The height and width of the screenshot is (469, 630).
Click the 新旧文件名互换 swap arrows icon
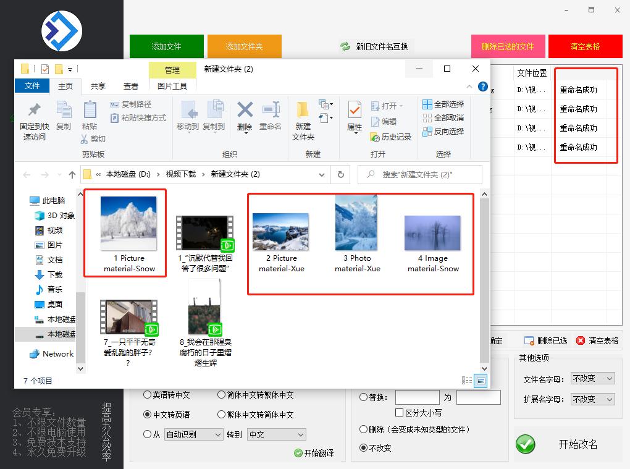click(x=344, y=45)
